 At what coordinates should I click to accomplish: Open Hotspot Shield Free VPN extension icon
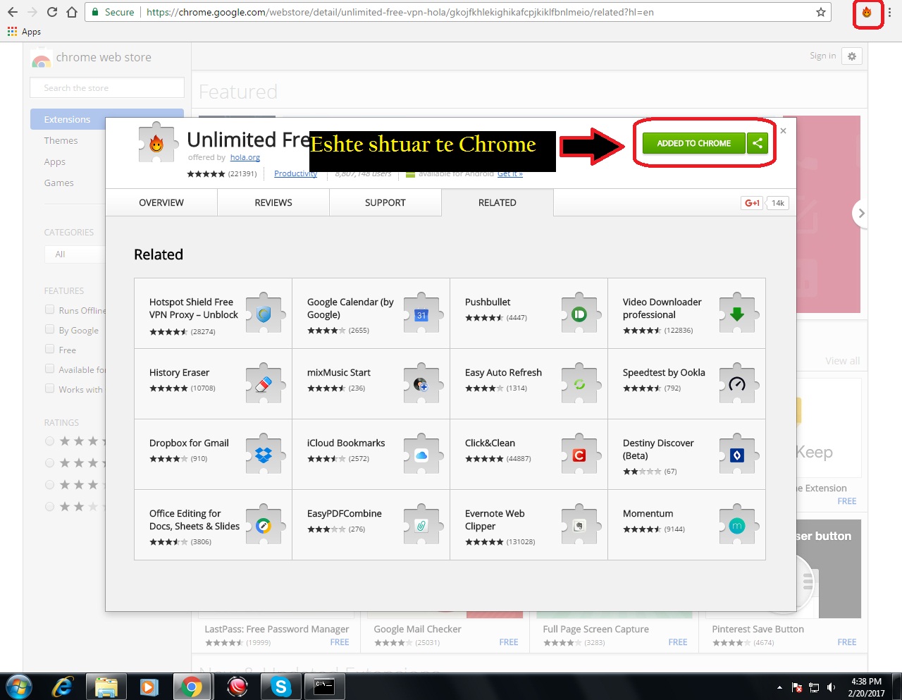264,314
